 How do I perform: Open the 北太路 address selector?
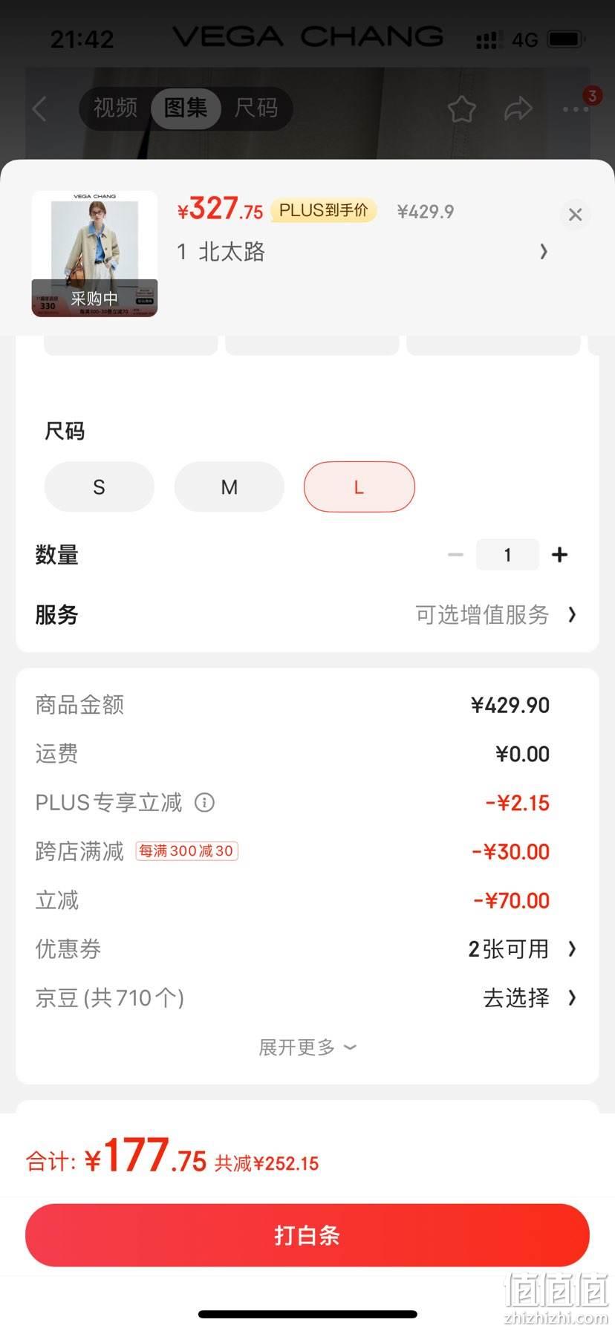pos(362,252)
